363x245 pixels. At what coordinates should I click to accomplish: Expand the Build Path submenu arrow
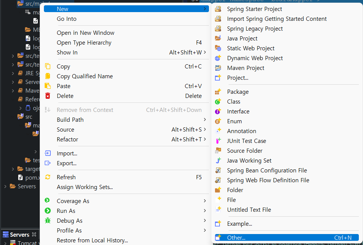click(x=205, y=119)
